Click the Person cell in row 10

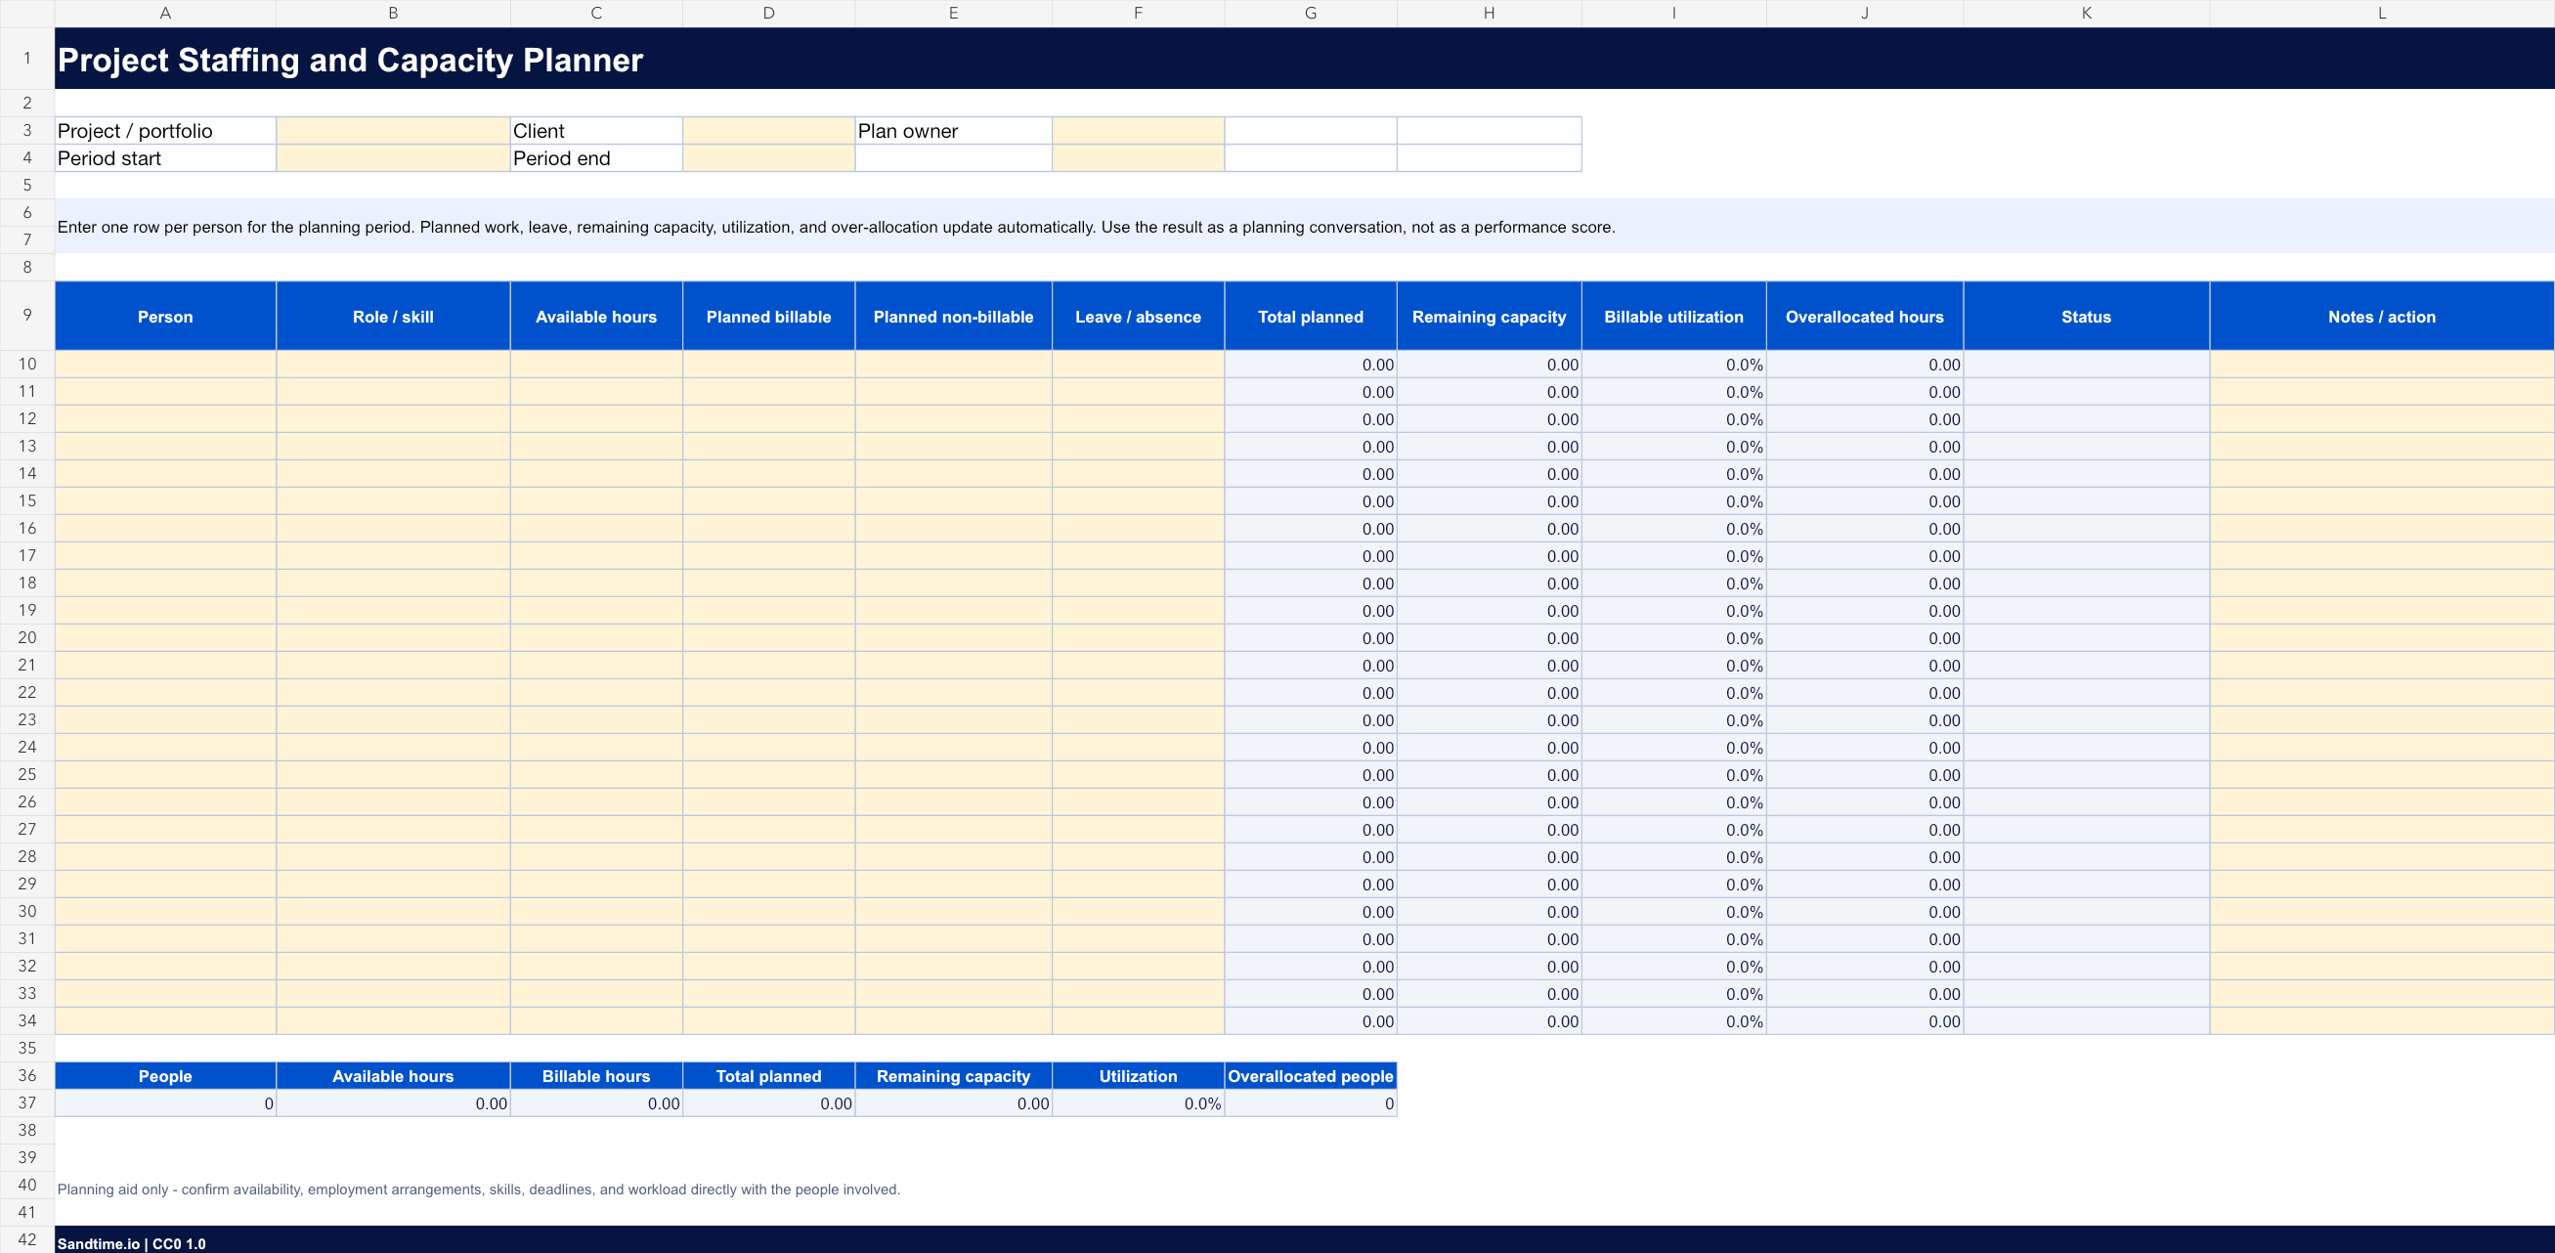[165, 365]
